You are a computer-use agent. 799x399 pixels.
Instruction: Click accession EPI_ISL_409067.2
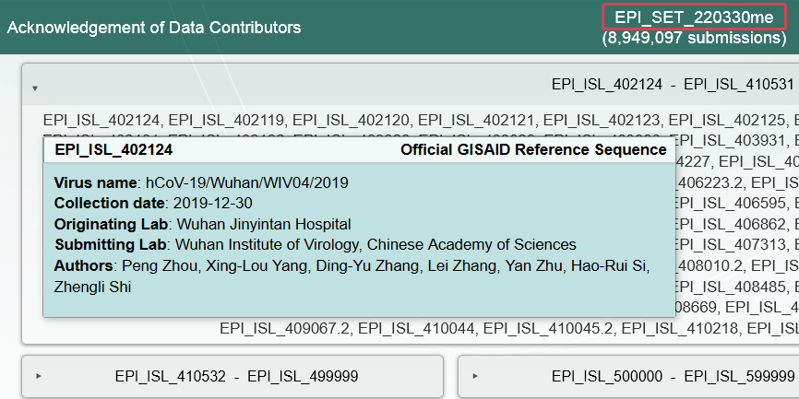pos(285,327)
